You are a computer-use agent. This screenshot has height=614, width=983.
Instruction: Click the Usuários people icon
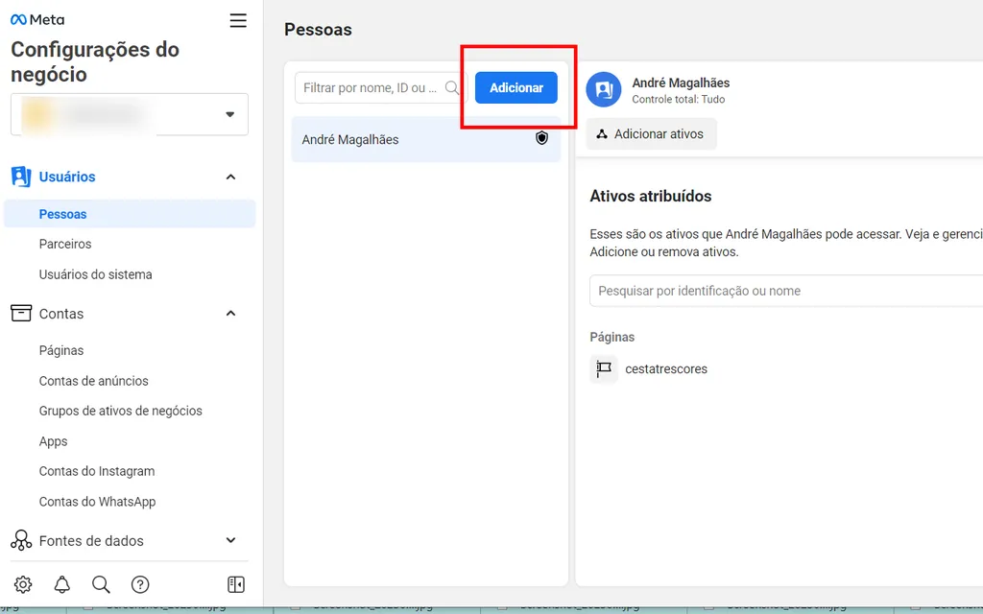click(x=21, y=177)
